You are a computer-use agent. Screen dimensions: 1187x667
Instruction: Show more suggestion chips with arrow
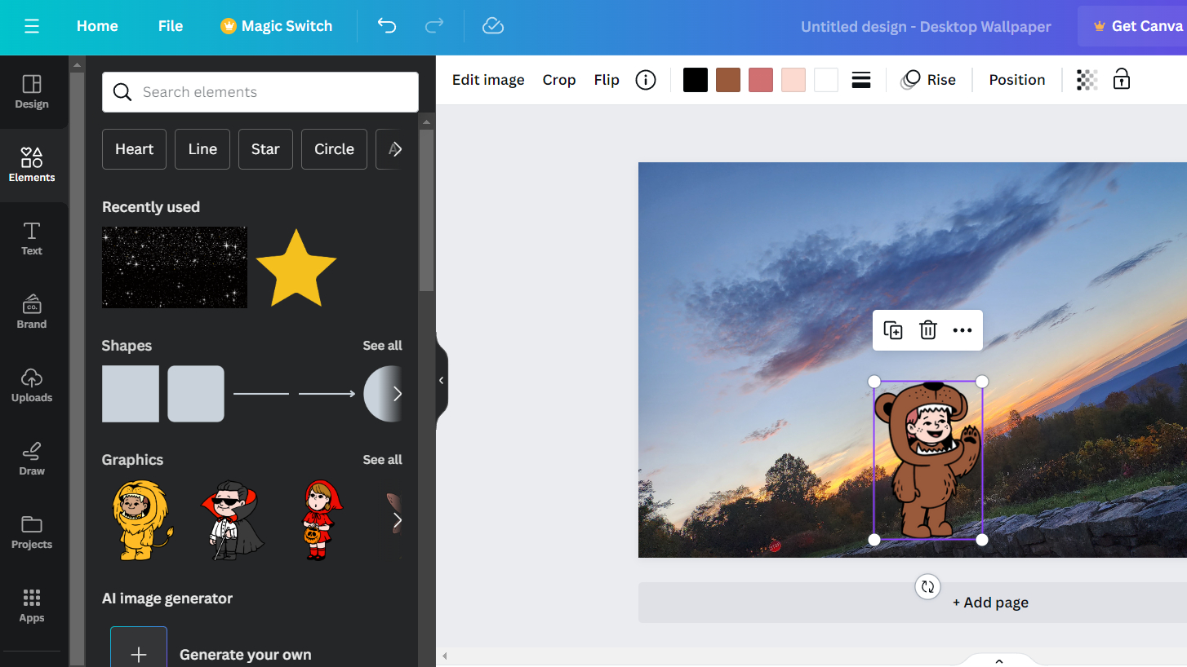[396, 149]
